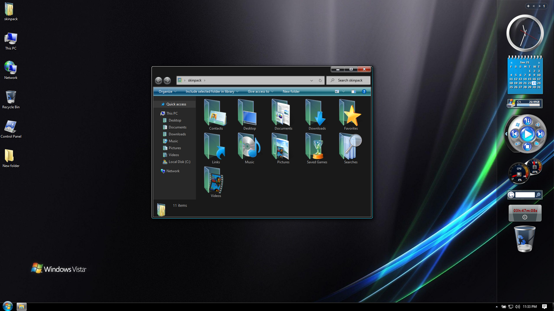554x311 pixels.
Task: Click the refresh icon in address bar
Action: pyautogui.click(x=320, y=80)
